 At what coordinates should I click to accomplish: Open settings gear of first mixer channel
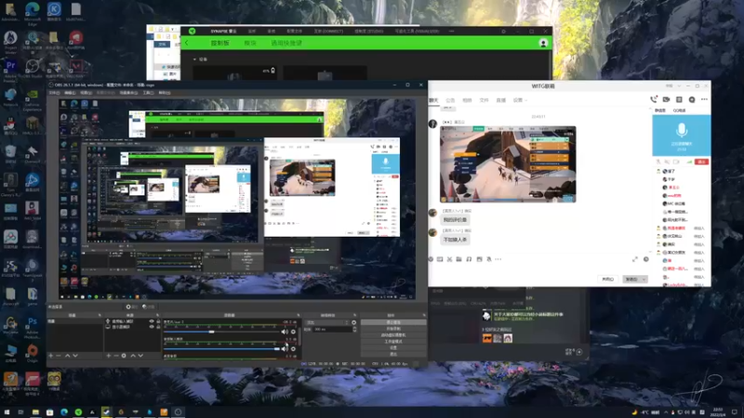[293, 332]
